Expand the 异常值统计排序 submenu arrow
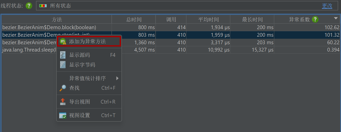Screen dimensions: 341x132 (x=117, y=78)
